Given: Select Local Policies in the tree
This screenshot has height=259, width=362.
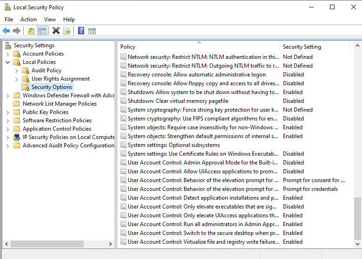Looking at the screenshot, I should (39, 62).
